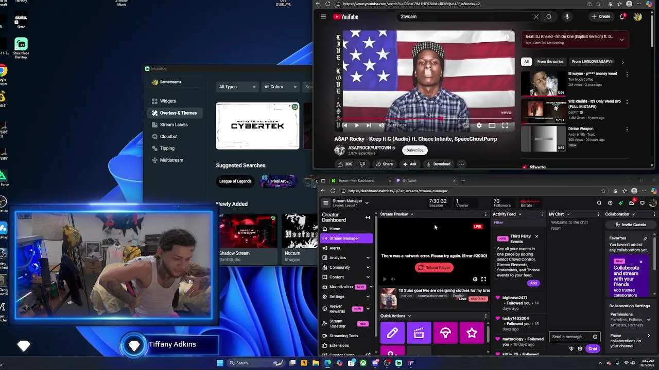
Task: Mute the YouTube player volume
Action: [x=381, y=125]
